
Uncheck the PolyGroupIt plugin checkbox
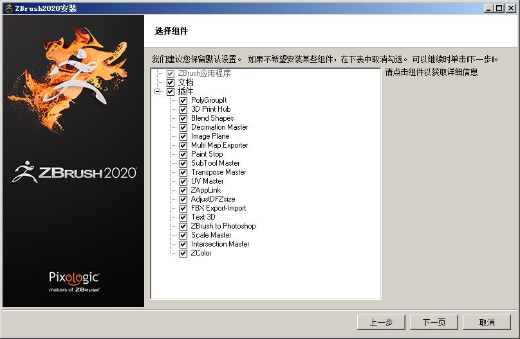pos(183,101)
